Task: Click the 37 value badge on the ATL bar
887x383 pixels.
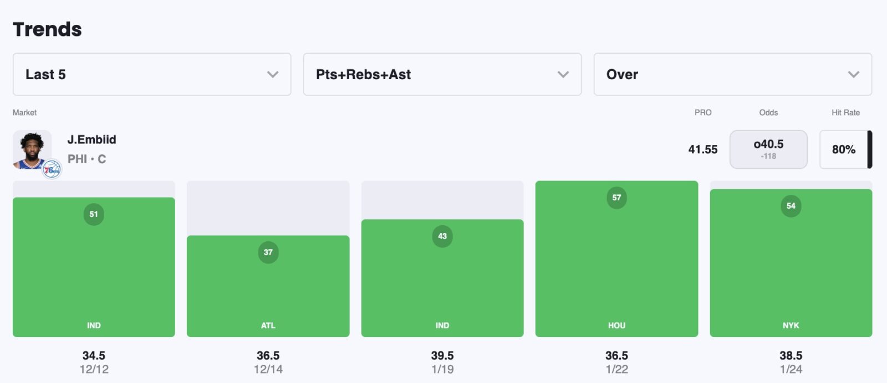Action: [x=268, y=252]
